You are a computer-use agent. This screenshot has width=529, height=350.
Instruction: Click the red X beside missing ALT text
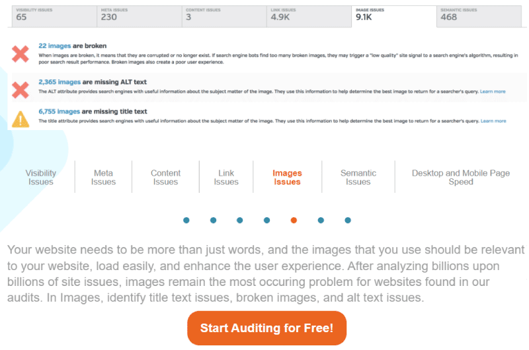(20, 90)
